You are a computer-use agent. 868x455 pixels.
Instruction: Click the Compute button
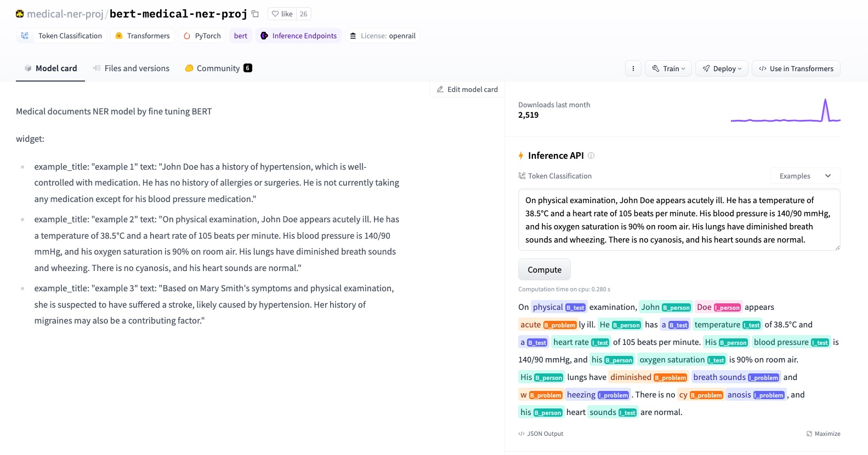[x=544, y=269]
